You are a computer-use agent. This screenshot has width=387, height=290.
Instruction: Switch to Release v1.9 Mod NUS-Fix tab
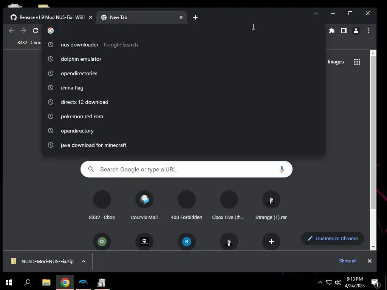point(51,17)
